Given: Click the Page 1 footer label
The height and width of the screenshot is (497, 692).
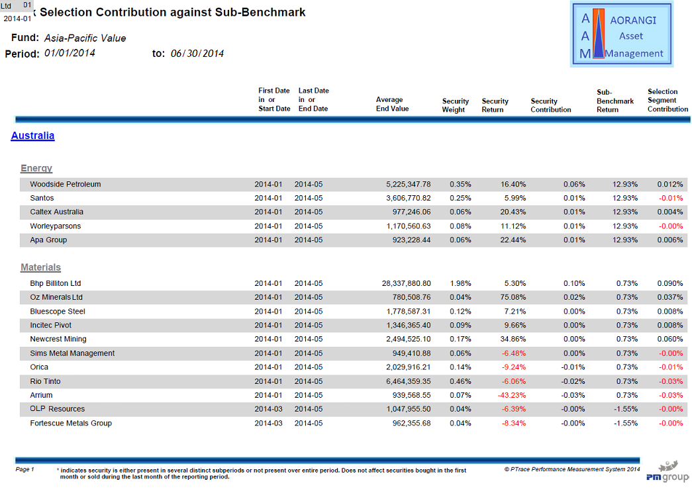Looking at the screenshot, I should coord(25,469).
